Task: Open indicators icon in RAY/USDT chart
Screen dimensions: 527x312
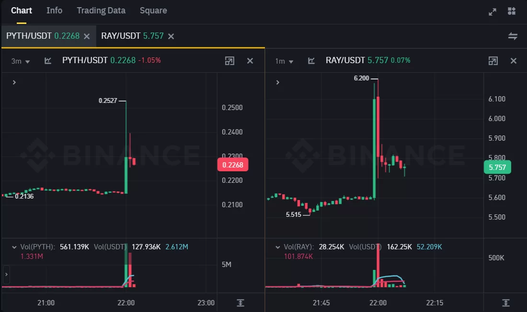Action: point(311,61)
